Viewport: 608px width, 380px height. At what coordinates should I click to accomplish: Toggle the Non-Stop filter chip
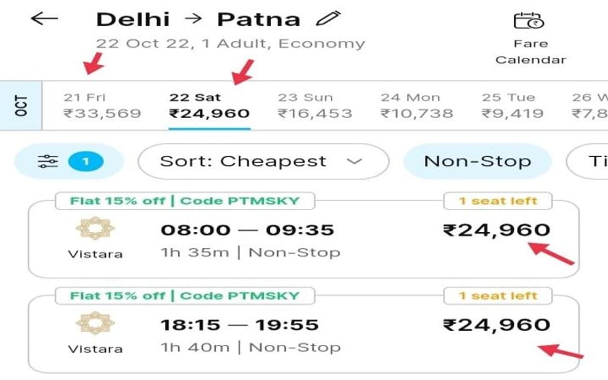(x=477, y=161)
